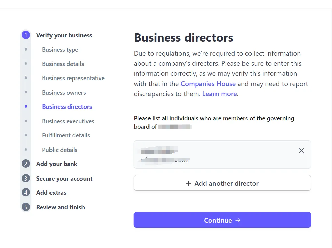This screenshot has height=248, width=332.
Task: Click the step 4 circle icon
Action: tap(26, 192)
